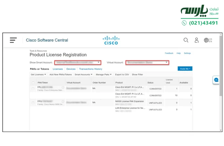The image size is (224, 146).
Task: Open the user profile icon
Action: (196, 40)
